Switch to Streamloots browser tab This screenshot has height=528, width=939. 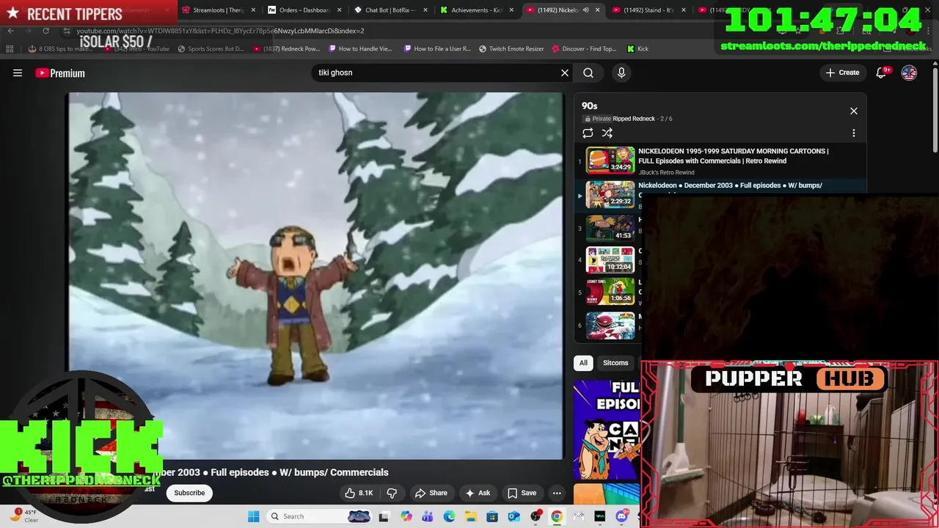[219, 10]
